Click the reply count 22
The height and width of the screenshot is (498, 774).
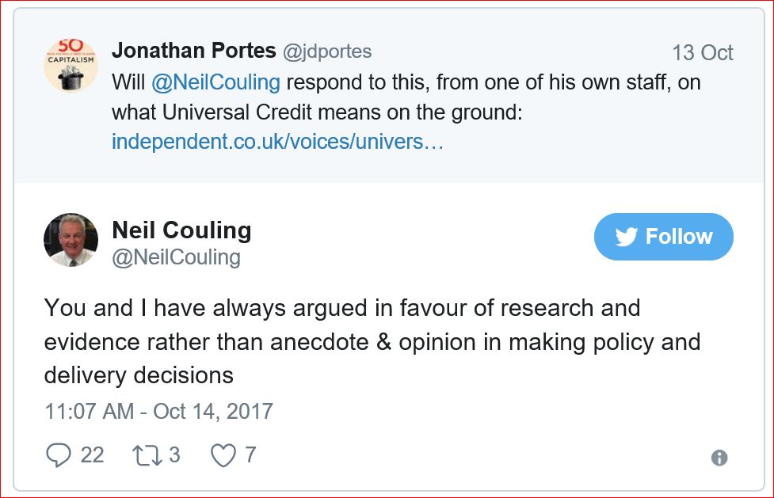(x=92, y=454)
